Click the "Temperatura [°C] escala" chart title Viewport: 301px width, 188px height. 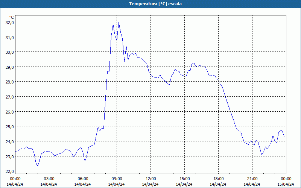pos(155,4)
